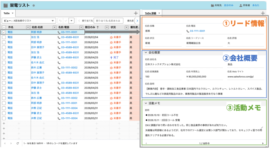The image size is (270, 149).
Task: Click the undo arrow in the list toolbar
Action: (60, 21)
